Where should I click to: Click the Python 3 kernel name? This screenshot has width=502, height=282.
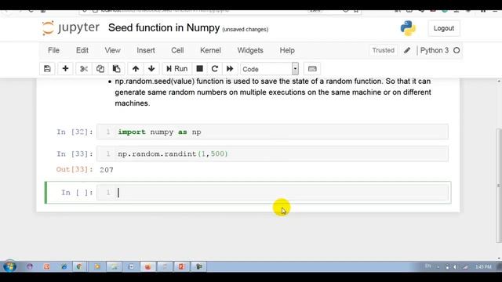434,50
